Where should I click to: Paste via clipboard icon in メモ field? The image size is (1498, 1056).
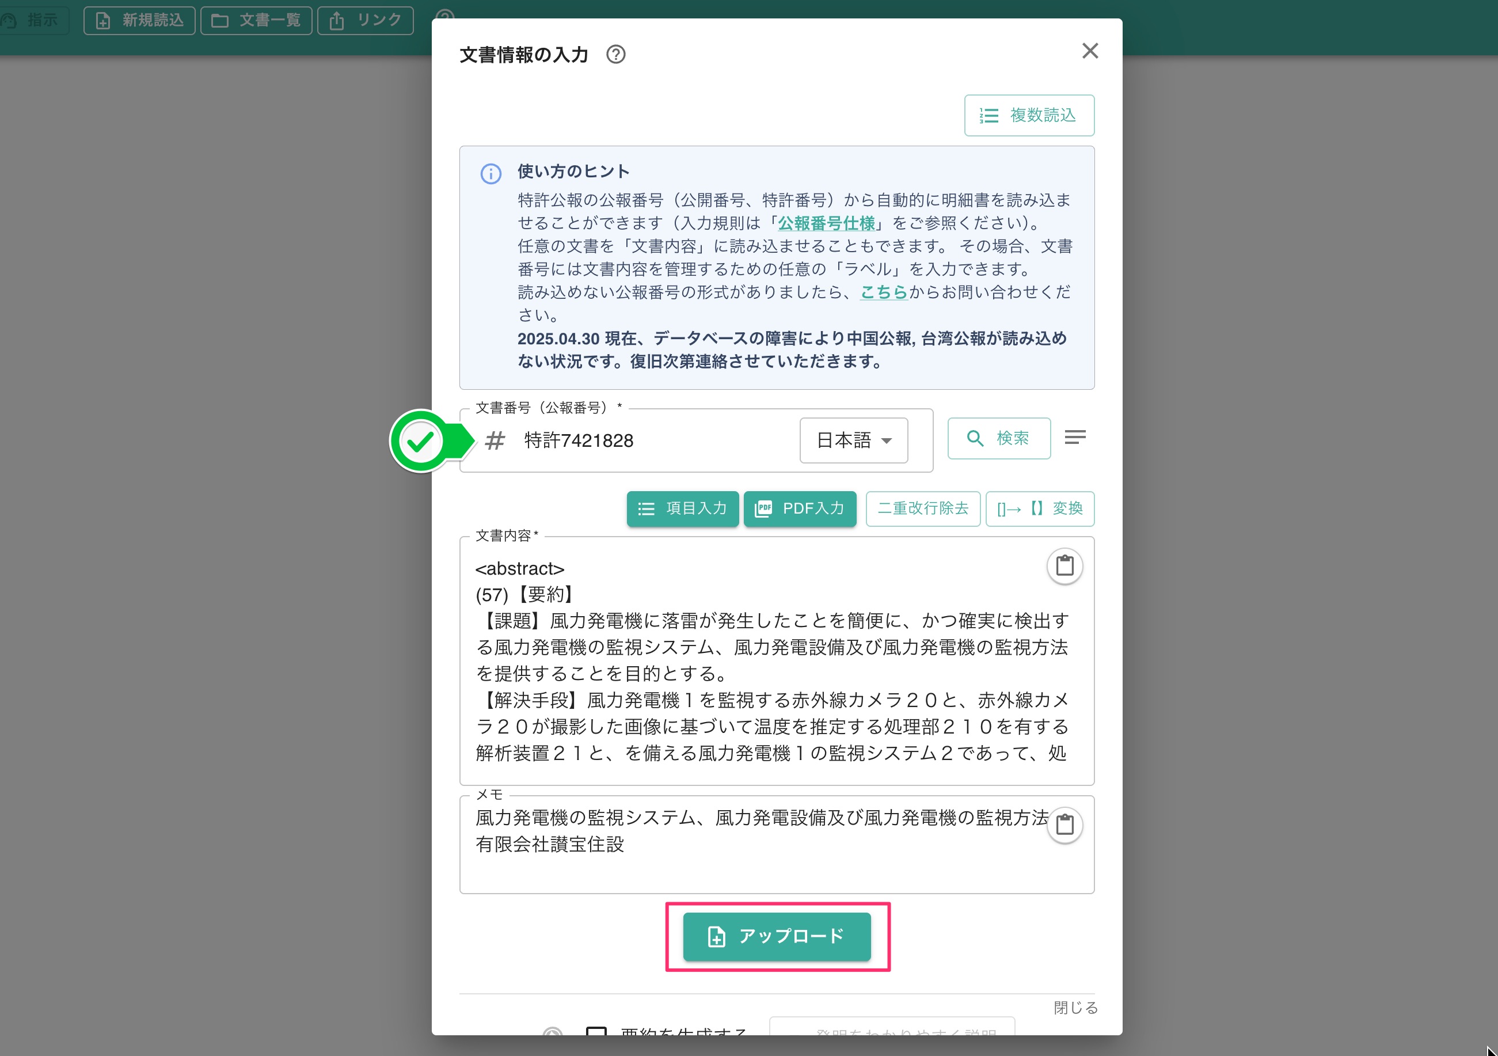pyautogui.click(x=1064, y=825)
